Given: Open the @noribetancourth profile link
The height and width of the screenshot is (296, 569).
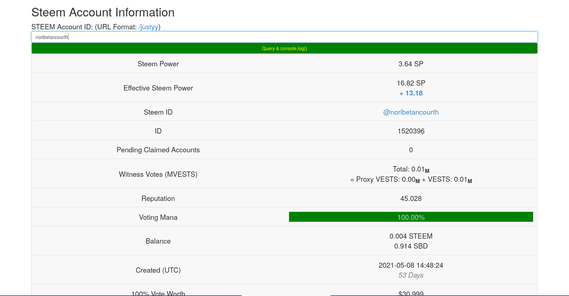Looking at the screenshot, I should click(x=411, y=112).
